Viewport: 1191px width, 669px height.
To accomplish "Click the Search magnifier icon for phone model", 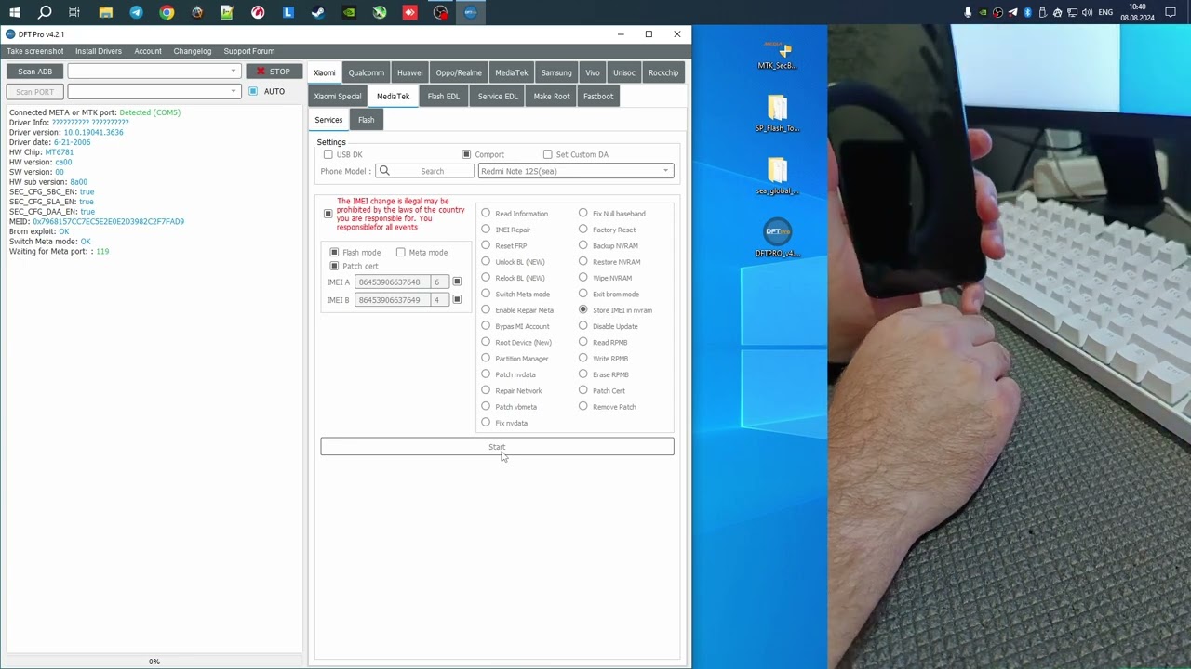I will tap(384, 171).
